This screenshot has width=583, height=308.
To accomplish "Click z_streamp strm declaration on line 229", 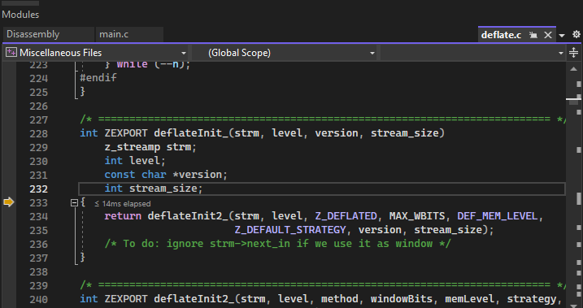I will point(150,147).
